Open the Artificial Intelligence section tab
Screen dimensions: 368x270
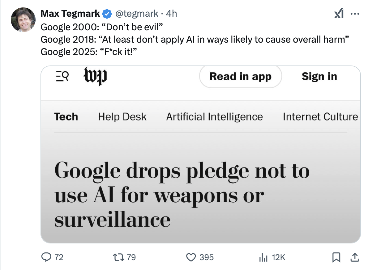pyautogui.click(x=214, y=117)
